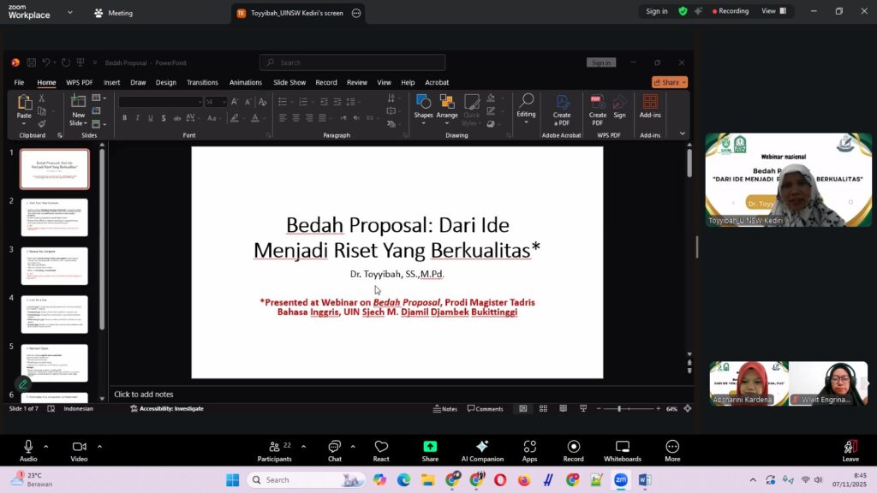Open the More options in Zoom toolbar
The image size is (877, 493).
tap(672, 450)
